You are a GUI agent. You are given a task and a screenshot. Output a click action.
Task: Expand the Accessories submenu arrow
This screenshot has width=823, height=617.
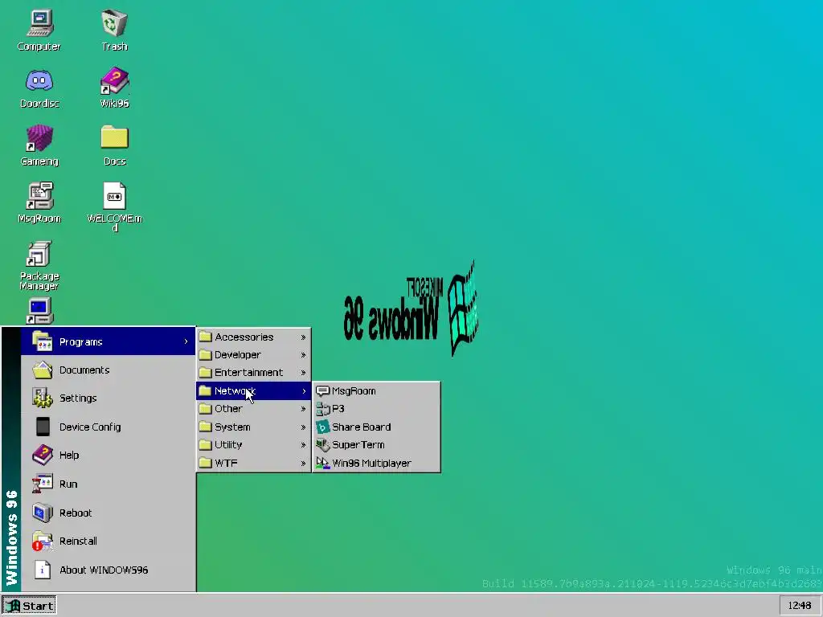(303, 337)
